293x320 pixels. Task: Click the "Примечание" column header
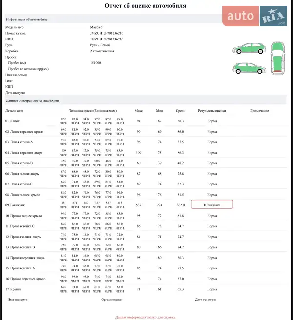259,111
